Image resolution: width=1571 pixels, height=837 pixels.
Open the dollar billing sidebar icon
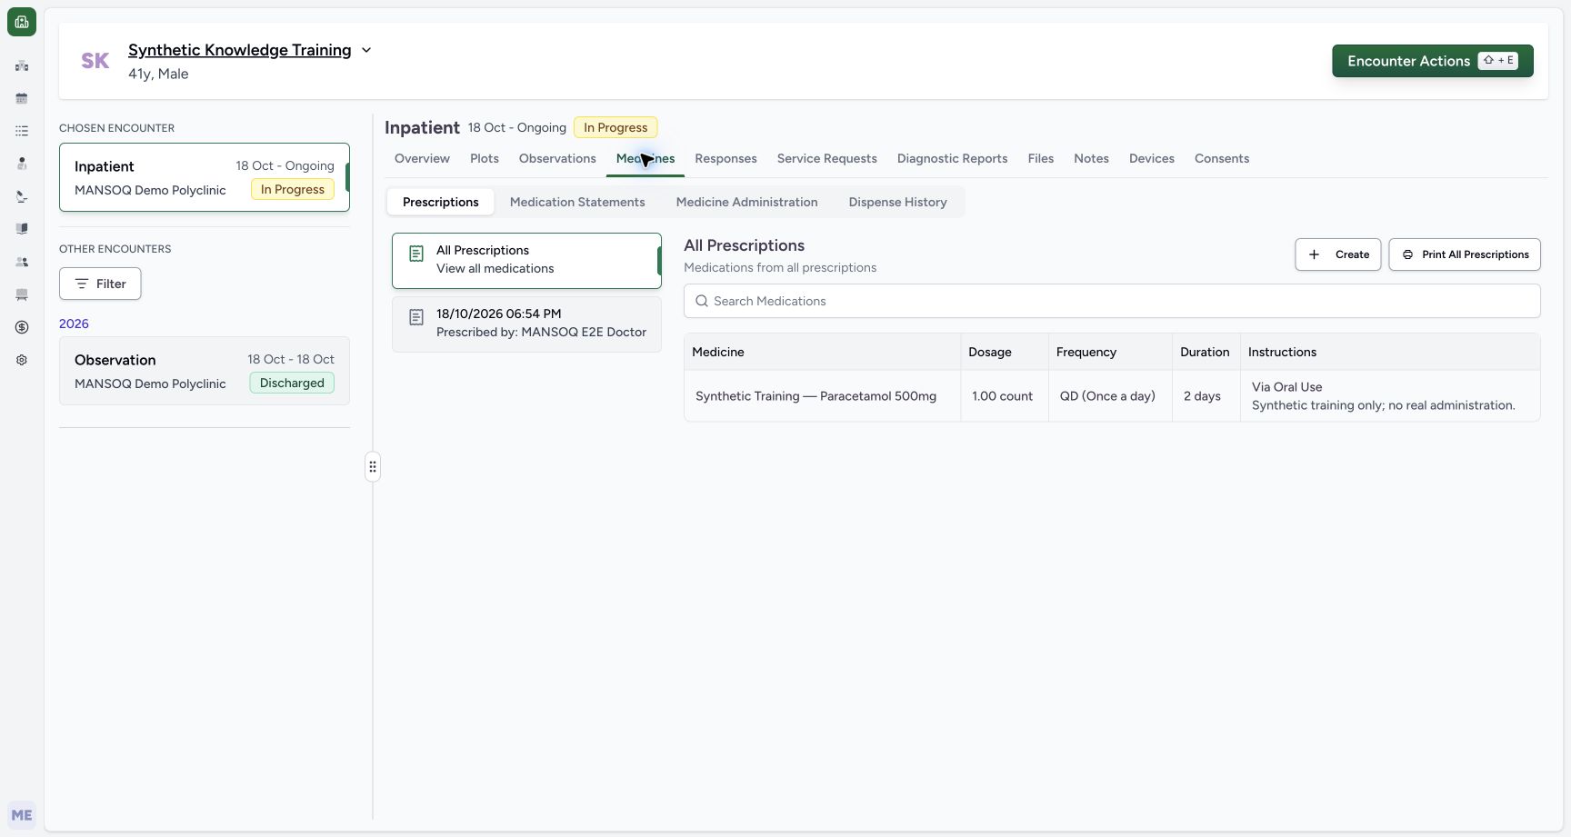click(x=22, y=327)
